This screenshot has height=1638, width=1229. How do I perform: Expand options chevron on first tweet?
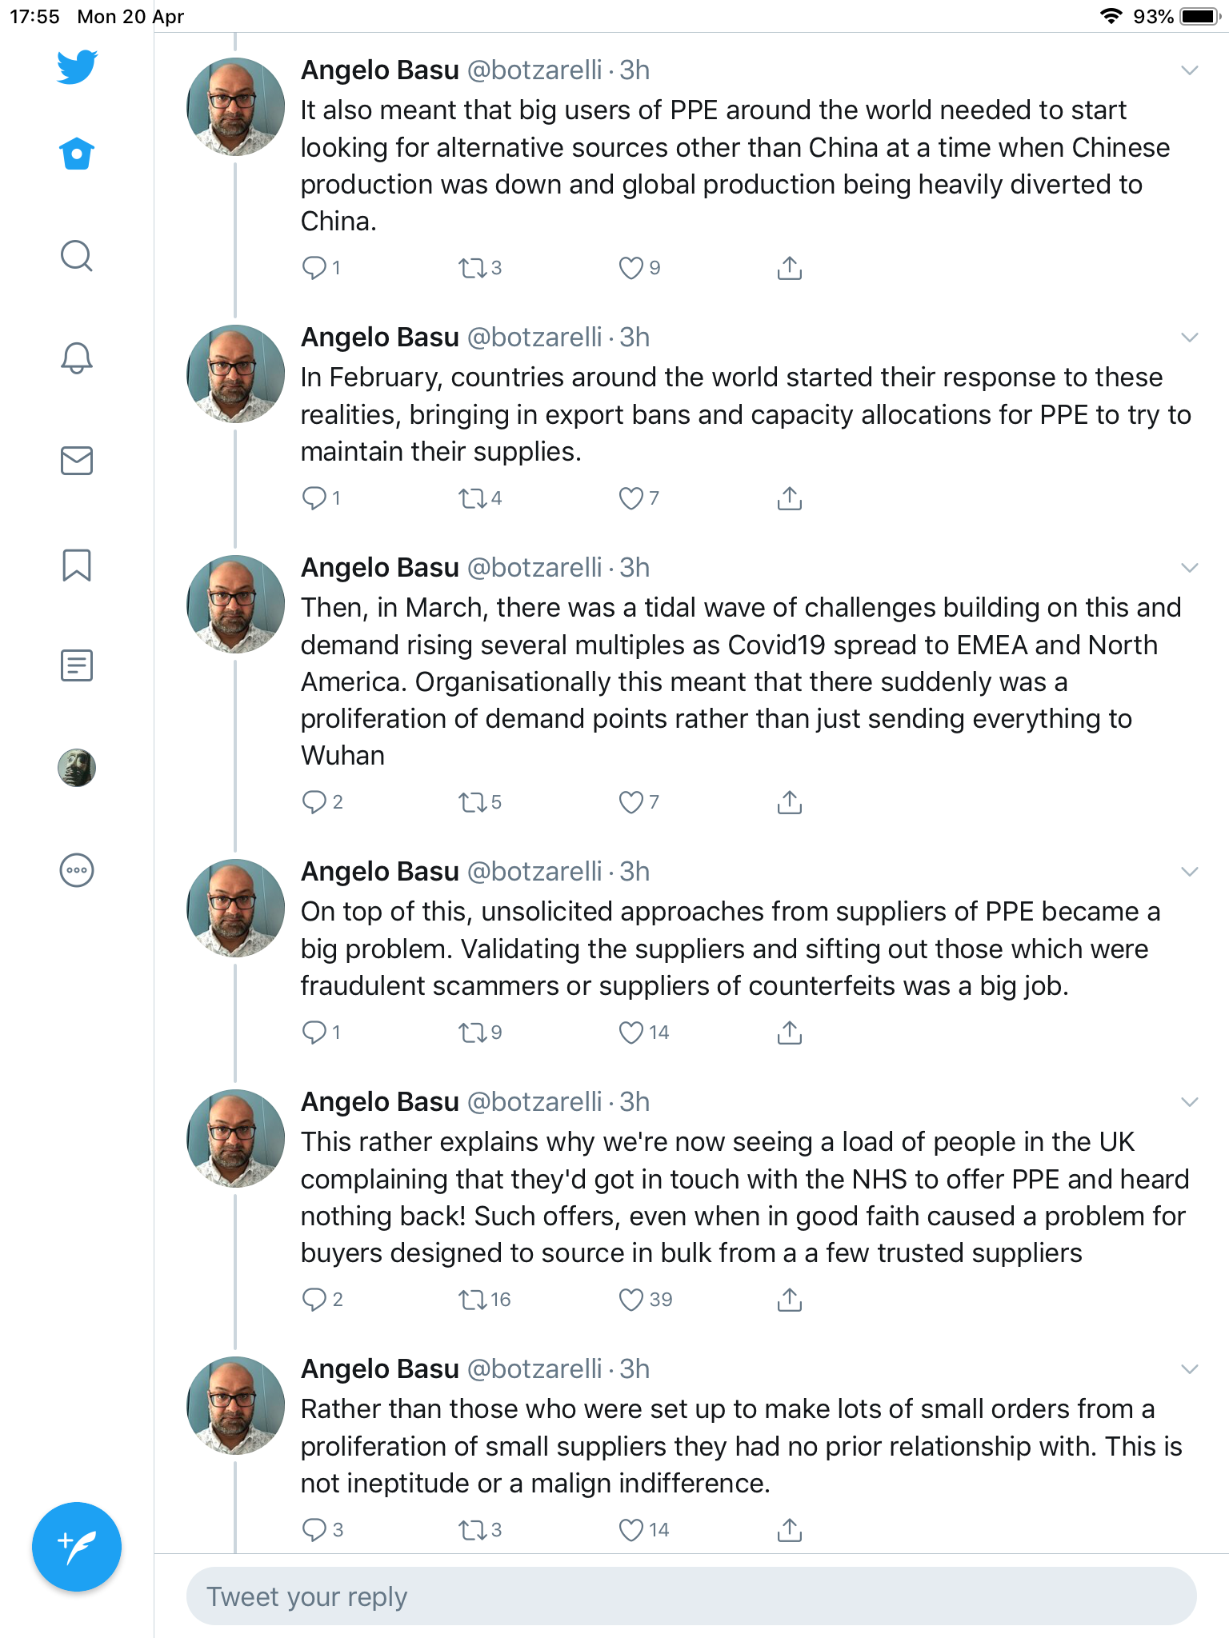1190,70
